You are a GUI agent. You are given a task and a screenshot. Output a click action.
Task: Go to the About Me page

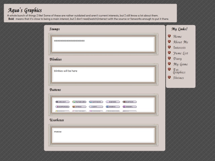(x=180, y=42)
